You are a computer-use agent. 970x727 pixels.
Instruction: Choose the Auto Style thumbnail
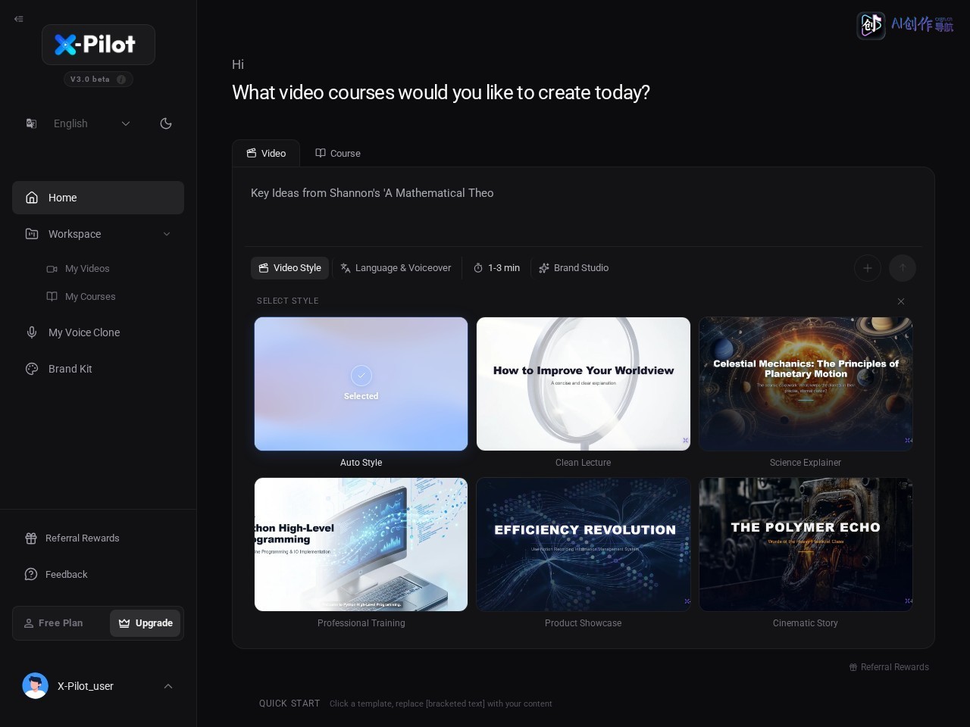[x=361, y=384]
